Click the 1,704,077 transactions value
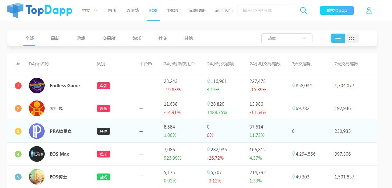This screenshot has height=188, width=392. [344, 86]
